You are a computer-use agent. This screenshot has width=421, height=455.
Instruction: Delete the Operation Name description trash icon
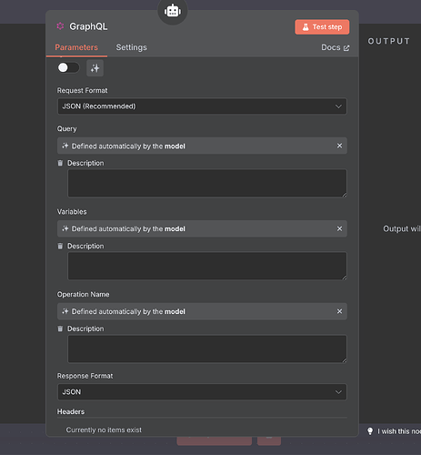point(60,329)
